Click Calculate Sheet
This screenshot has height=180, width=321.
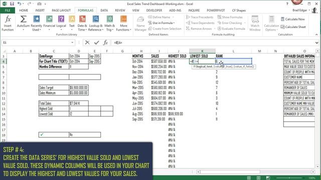click(x=293, y=27)
